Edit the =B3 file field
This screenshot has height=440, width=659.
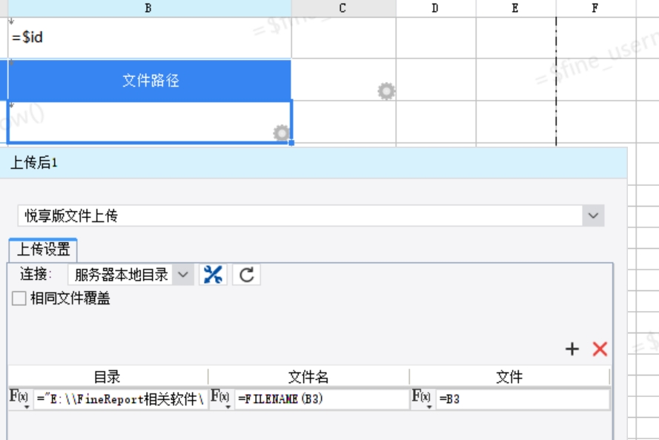pos(523,399)
